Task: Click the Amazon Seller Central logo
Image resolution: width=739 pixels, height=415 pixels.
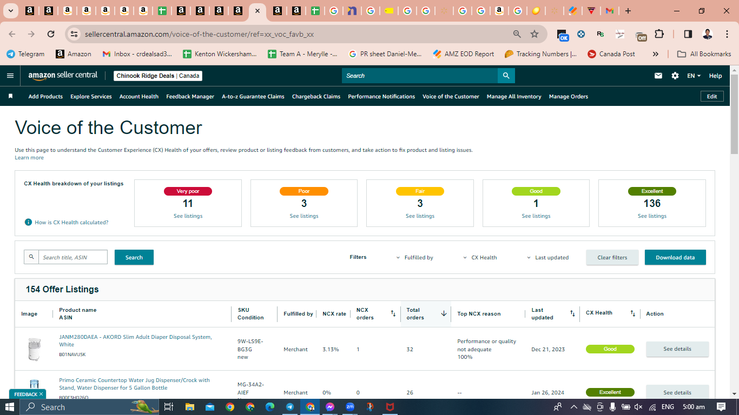Action: point(63,76)
